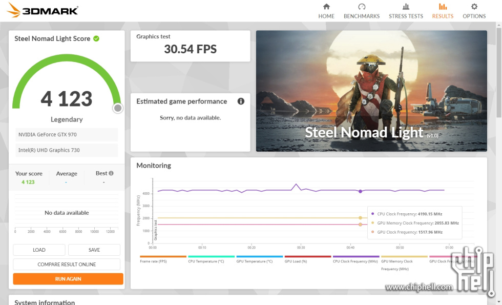Click the green validated-score checkmark icon
The width and height of the screenshot is (502, 305).
click(x=96, y=38)
